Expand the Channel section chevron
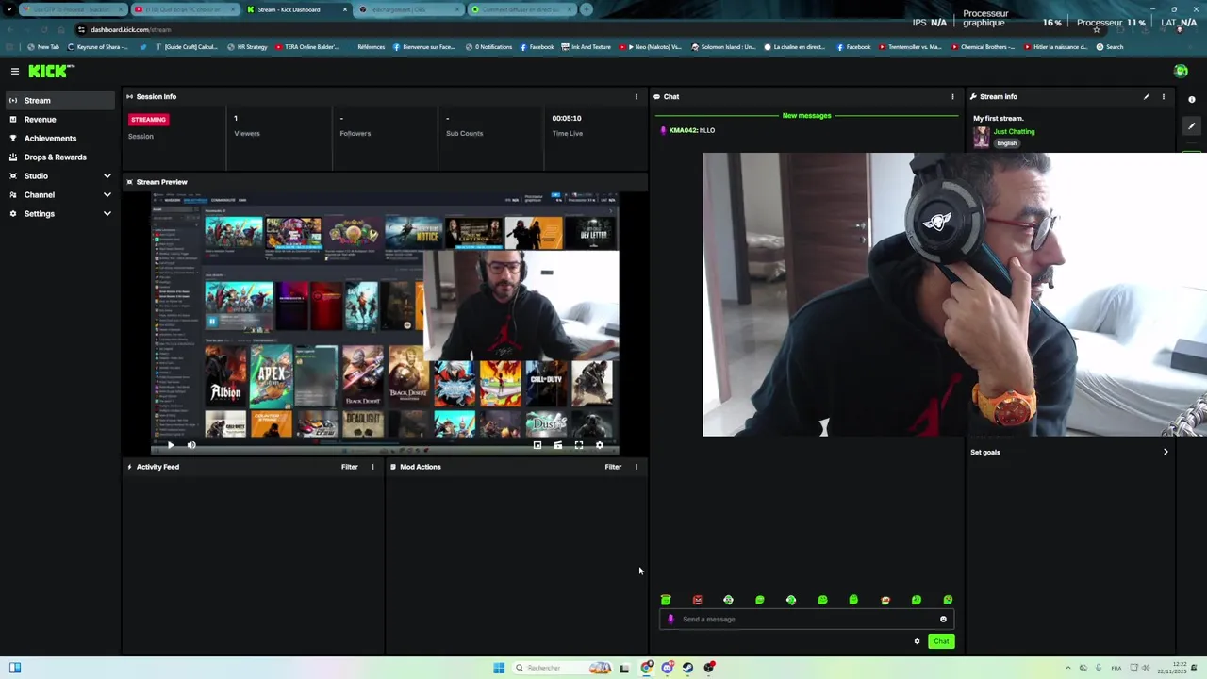The image size is (1207, 679). [107, 195]
